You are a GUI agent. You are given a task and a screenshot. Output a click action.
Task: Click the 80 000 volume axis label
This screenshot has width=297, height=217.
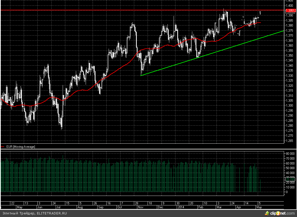click(290, 154)
